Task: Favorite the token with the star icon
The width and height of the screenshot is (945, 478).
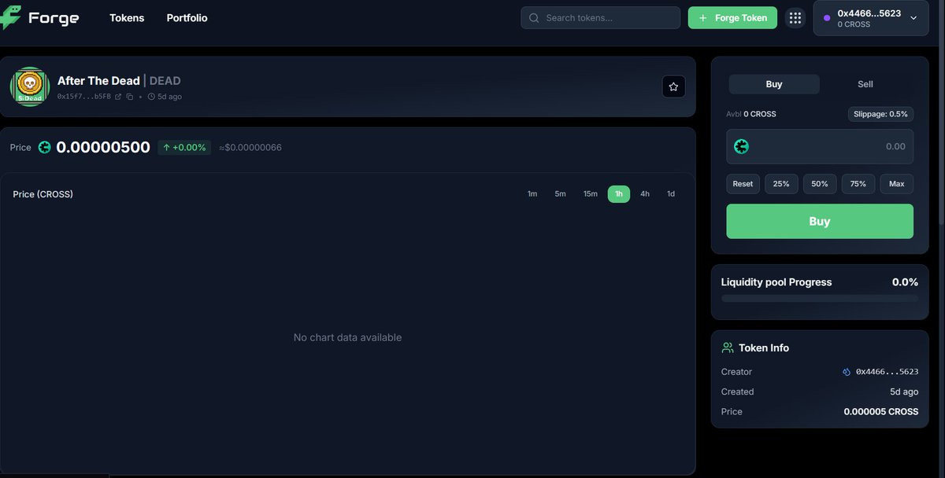Action: coord(673,87)
